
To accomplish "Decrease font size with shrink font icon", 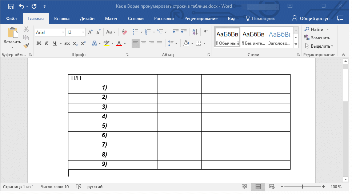I will (98, 32).
